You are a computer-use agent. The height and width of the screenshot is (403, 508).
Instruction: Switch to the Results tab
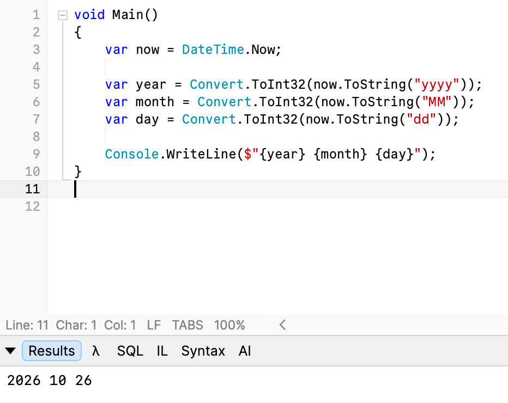[x=52, y=351]
